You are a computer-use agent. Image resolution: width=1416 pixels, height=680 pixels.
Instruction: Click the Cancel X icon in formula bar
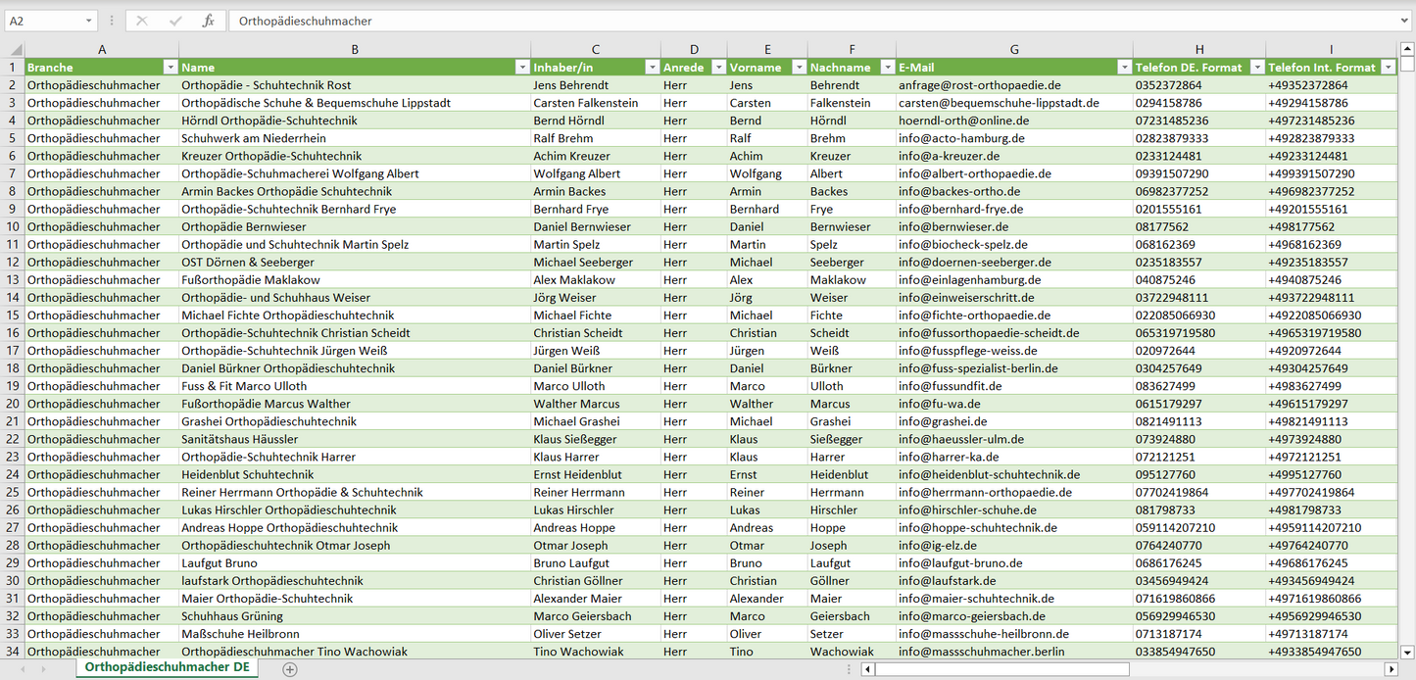click(x=142, y=21)
